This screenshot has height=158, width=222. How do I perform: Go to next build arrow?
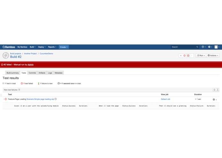192,56
